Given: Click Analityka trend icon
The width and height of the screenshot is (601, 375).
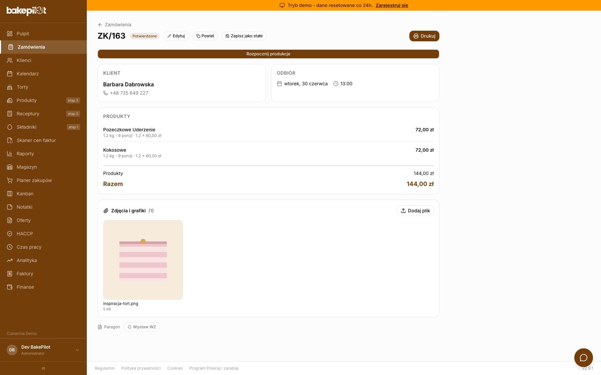Looking at the screenshot, I should [x=10, y=260].
